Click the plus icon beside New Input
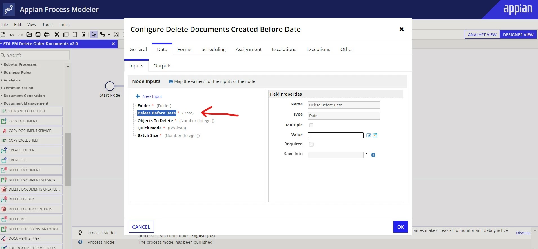The image size is (538, 249). pyautogui.click(x=138, y=96)
